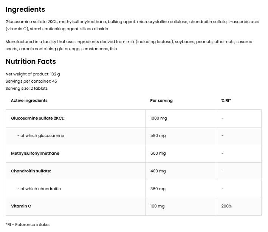Click the Glucosamine sulfate 2KCL row label
Viewport: 268px width, 232px height.
(x=38, y=118)
